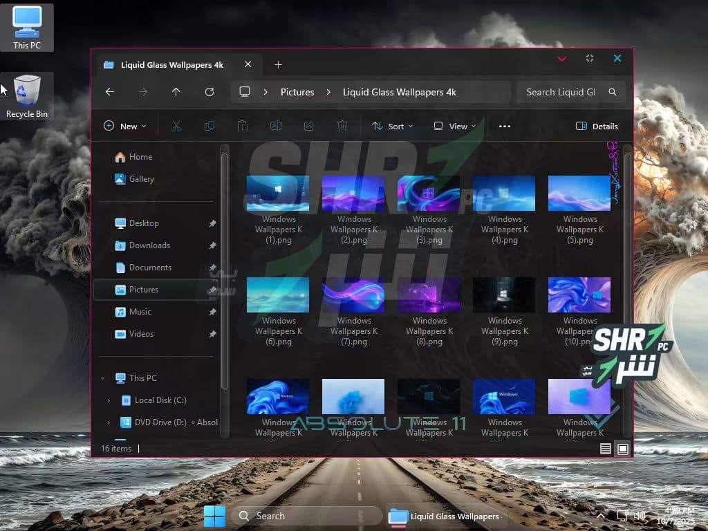Switch to large thumbnails view layout

623,449
